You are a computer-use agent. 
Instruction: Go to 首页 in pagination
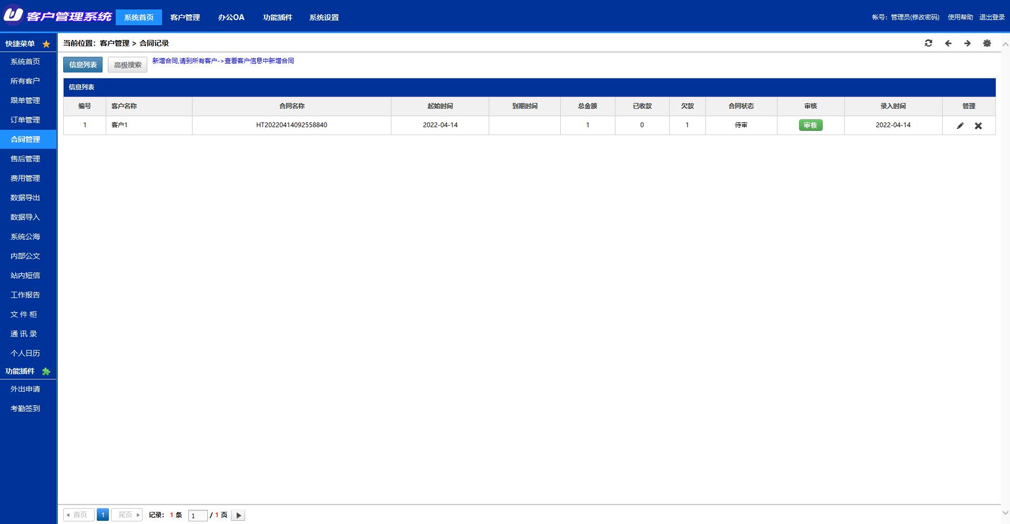(x=79, y=515)
